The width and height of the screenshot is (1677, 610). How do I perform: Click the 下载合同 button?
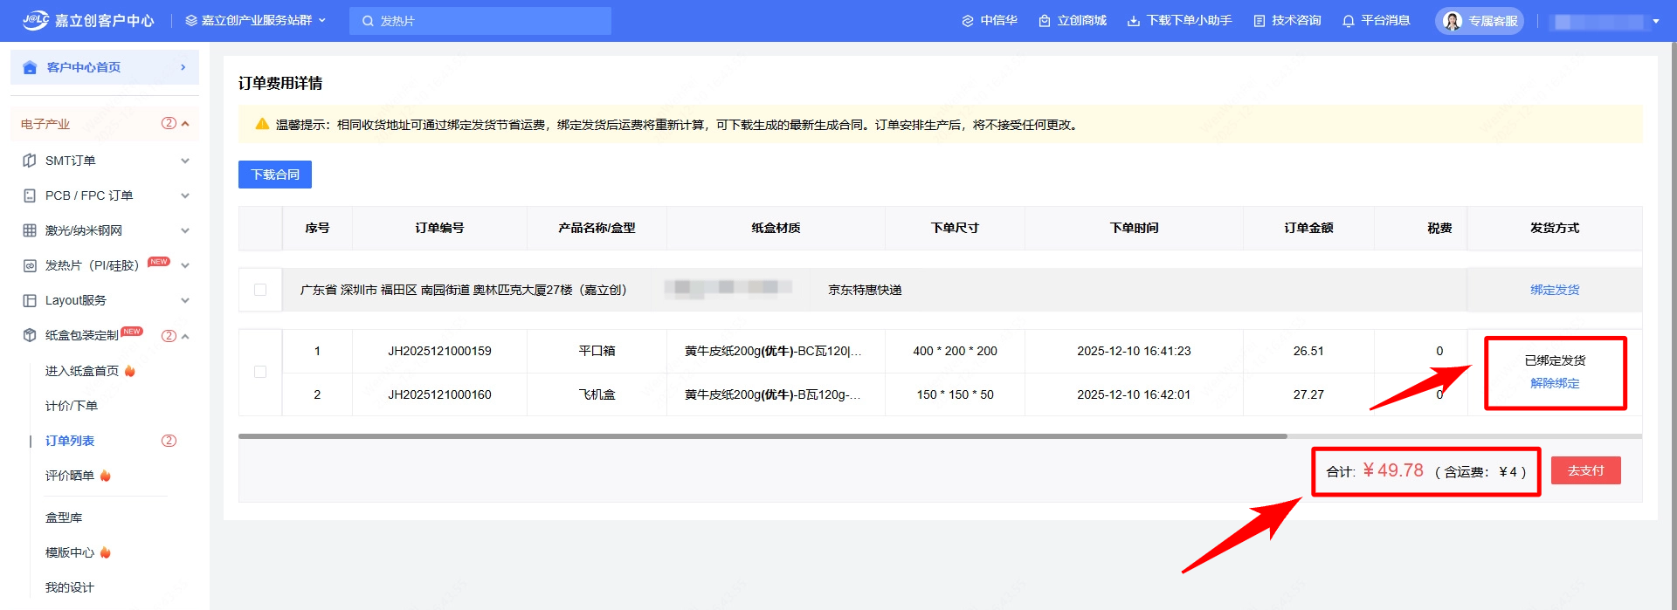click(274, 175)
